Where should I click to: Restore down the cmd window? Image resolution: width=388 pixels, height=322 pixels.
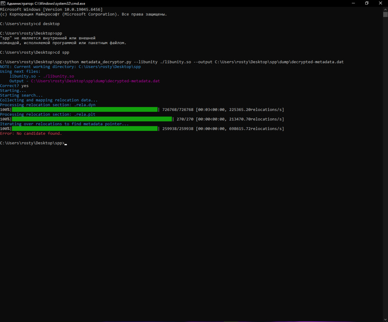(367, 3)
